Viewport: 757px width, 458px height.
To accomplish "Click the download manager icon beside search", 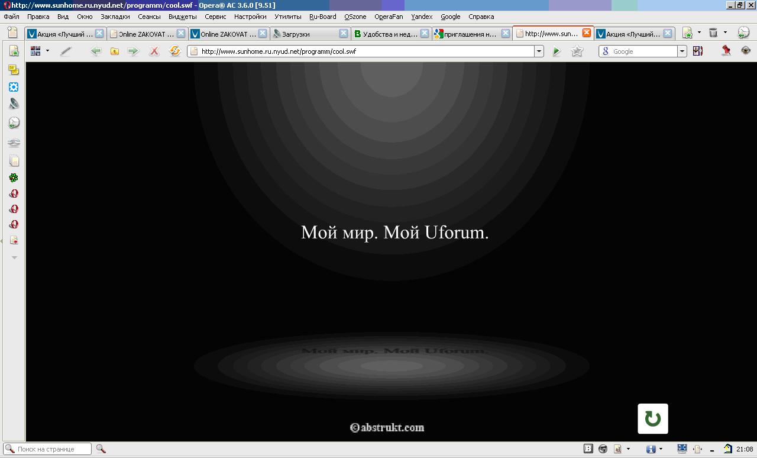I will pyautogui.click(x=698, y=51).
